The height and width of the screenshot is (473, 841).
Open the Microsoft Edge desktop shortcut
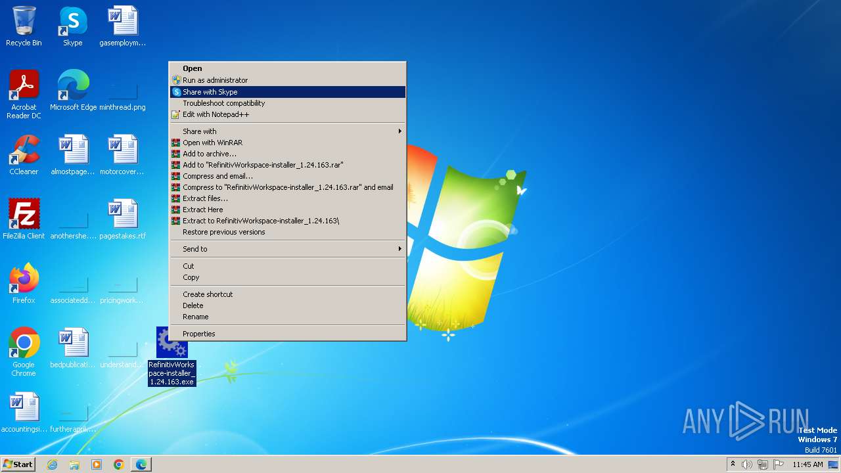pyautogui.click(x=73, y=91)
